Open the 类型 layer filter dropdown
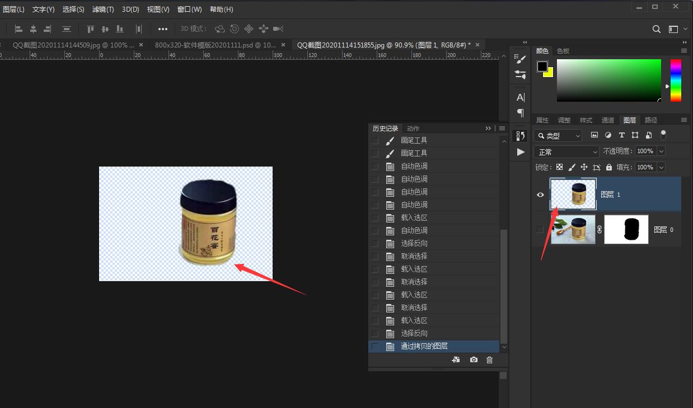Image resolution: width=693 pixels, height=408 pixels. coord(558,135)
